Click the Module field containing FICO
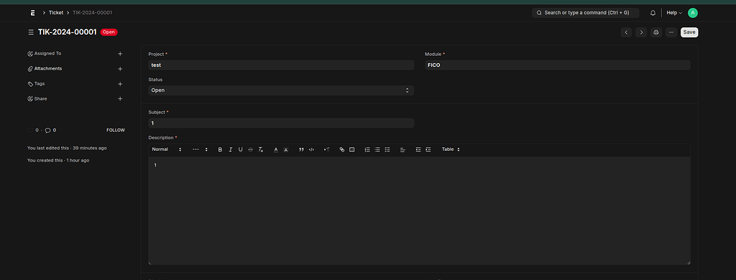 558,65
